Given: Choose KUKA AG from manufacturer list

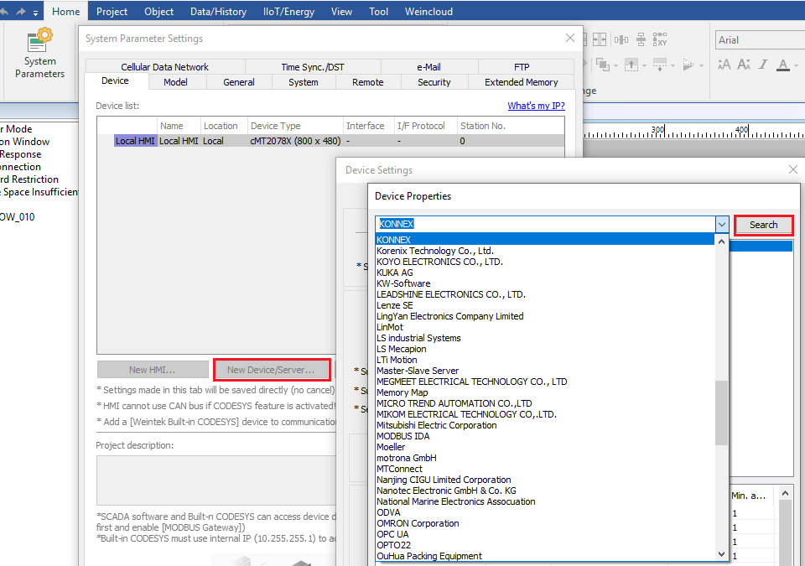Looking at the screenshot, I should [x=545, y=273].
